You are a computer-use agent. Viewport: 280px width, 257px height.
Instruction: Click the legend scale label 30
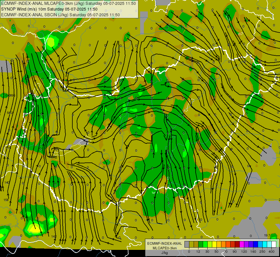pos(207,252)
